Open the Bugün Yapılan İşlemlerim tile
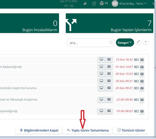 click(109, 23)
